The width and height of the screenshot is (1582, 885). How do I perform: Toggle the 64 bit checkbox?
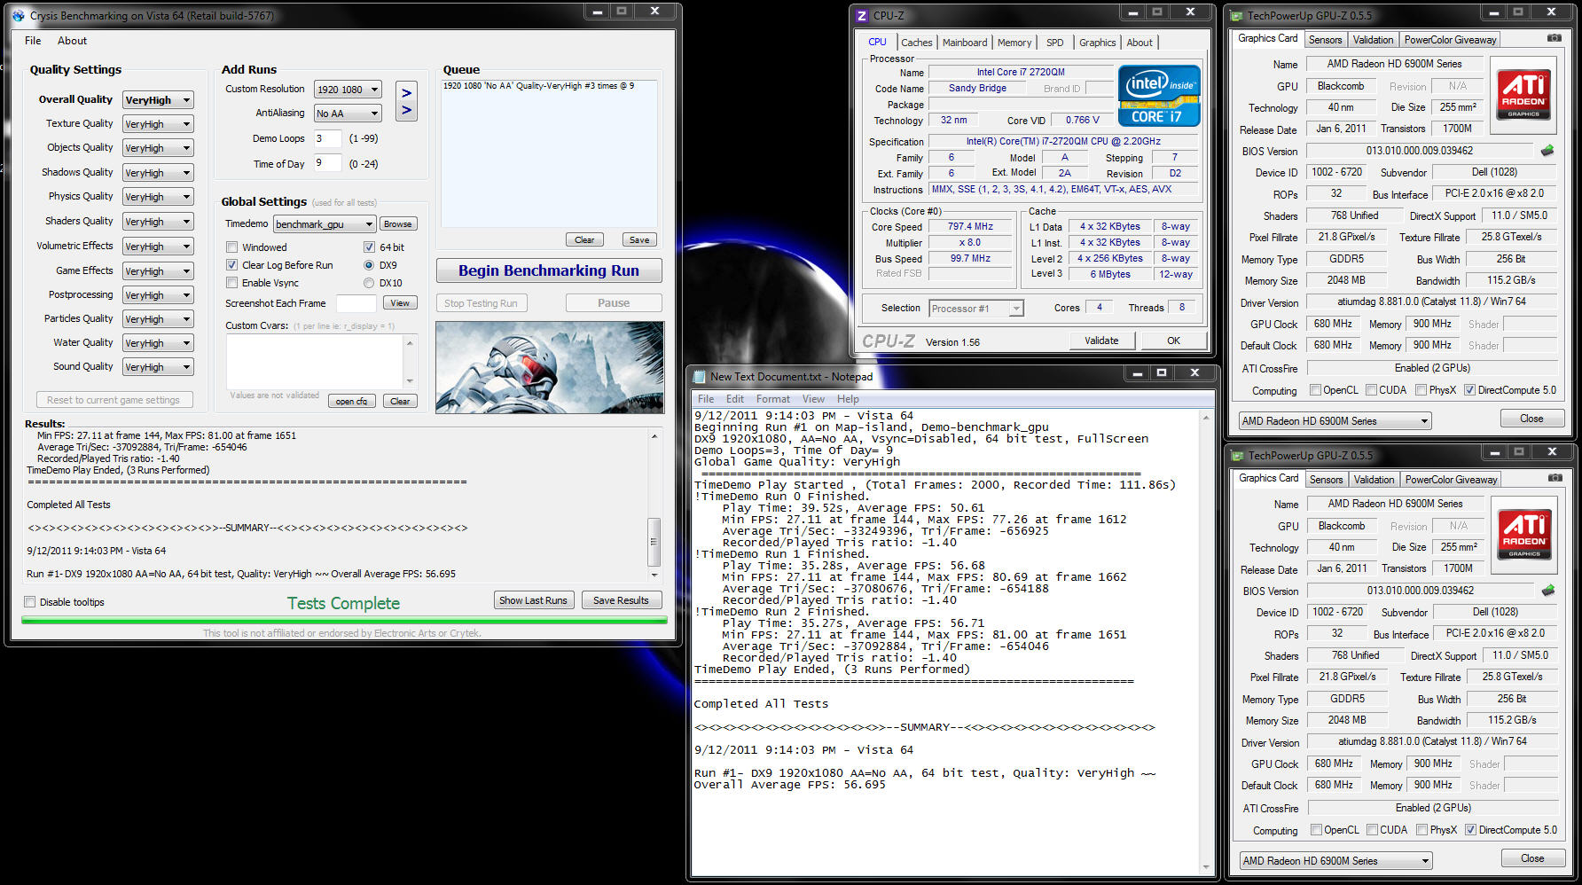pyautogui.click(x=369, y=247)
